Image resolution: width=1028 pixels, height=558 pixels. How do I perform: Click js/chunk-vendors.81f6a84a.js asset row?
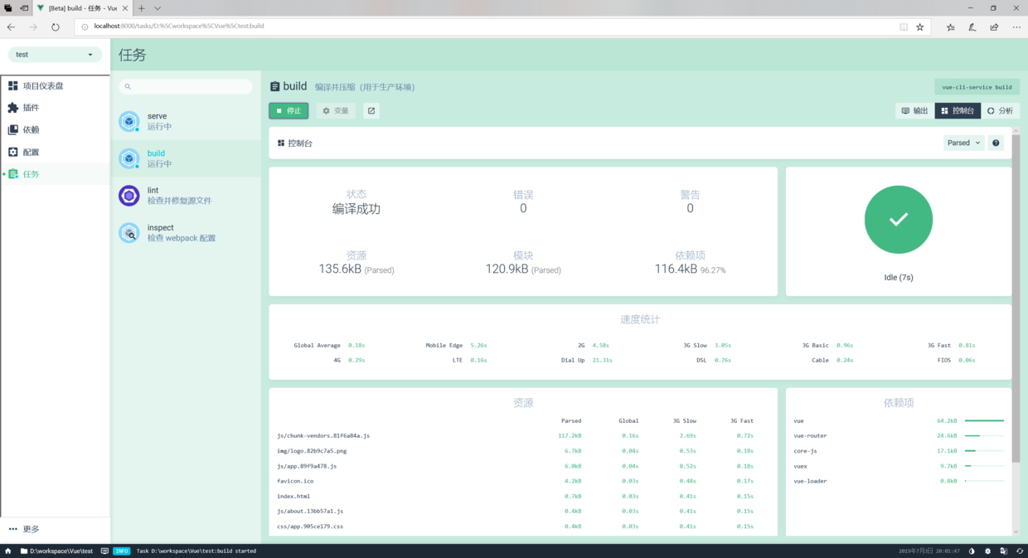click(523, 435)
